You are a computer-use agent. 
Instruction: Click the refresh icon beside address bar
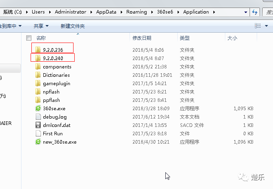pos(255,12)
